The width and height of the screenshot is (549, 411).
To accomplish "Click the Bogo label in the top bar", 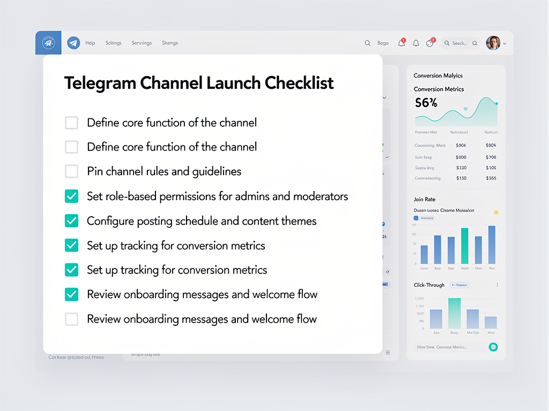I will (383, 43).
